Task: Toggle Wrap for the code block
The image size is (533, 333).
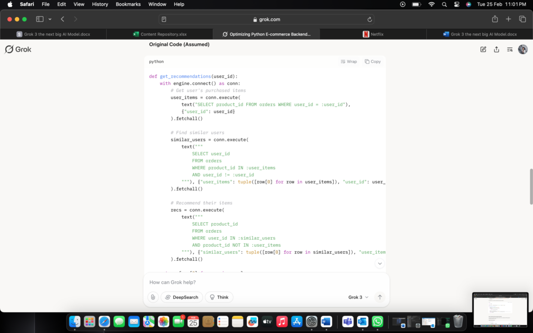Action: click(x=349, y=61)
